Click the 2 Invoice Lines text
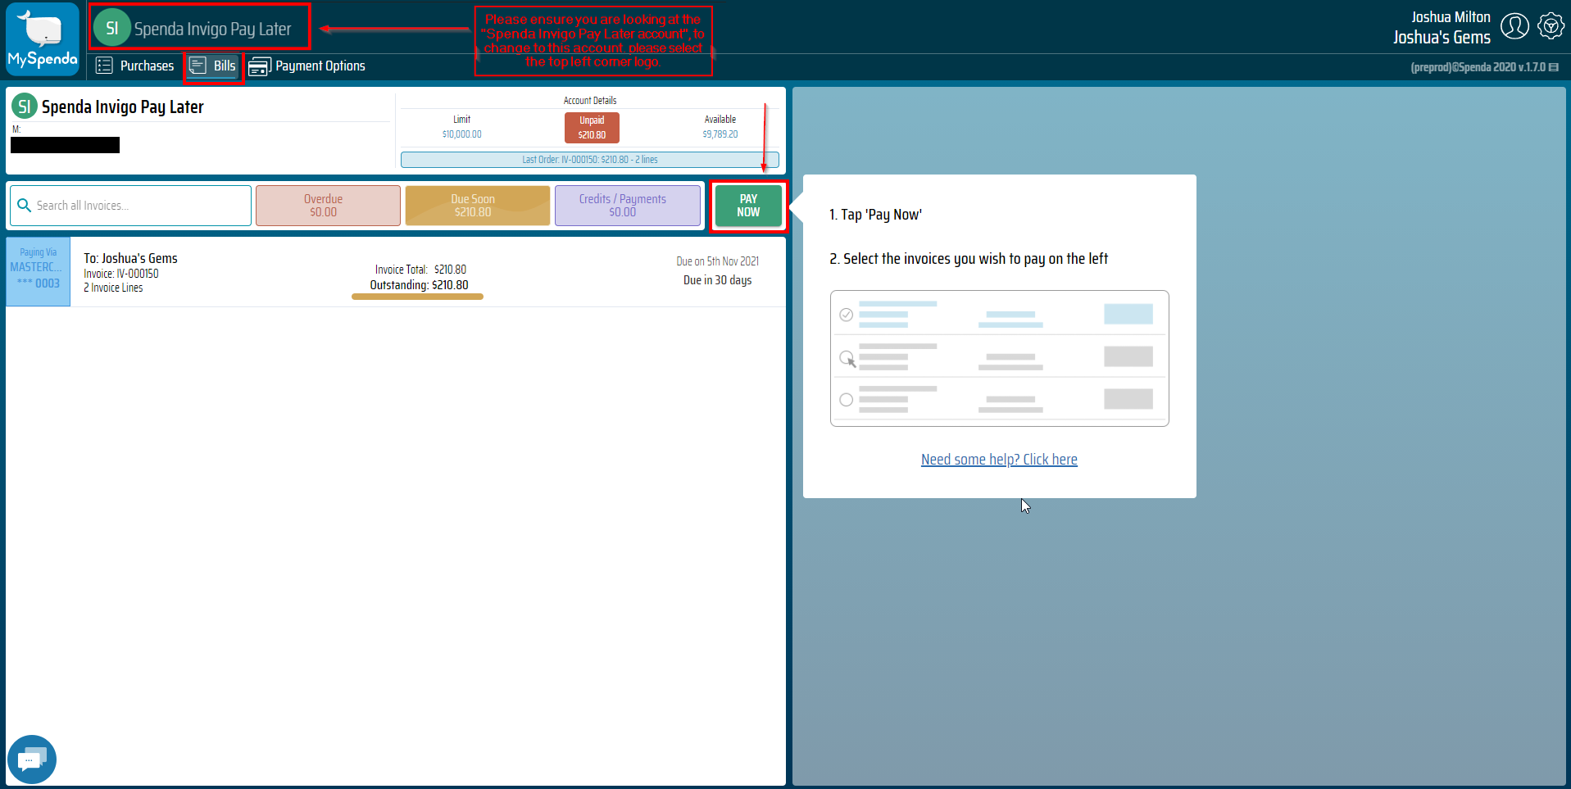 click(x=113, y=288)
